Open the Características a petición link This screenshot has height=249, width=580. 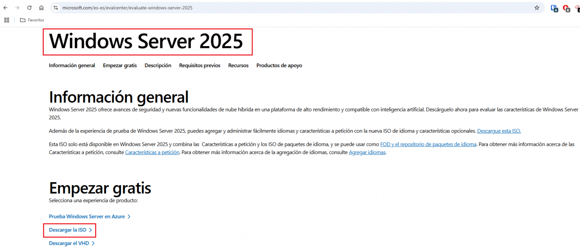(x=152, y=153)
